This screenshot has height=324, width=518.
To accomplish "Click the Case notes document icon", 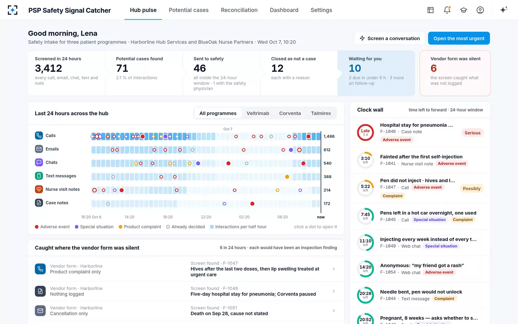I will 39,203.
